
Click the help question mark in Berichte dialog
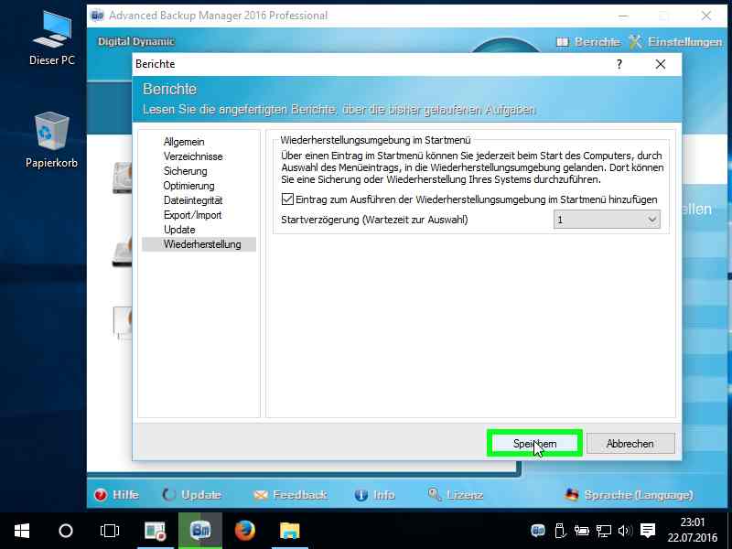click(619, 64)
